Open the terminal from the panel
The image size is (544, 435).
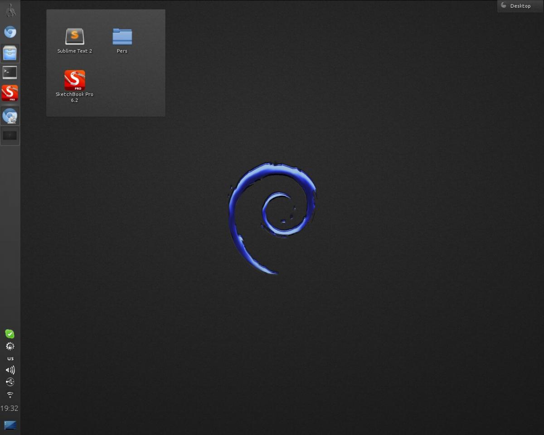coord(10,72)
